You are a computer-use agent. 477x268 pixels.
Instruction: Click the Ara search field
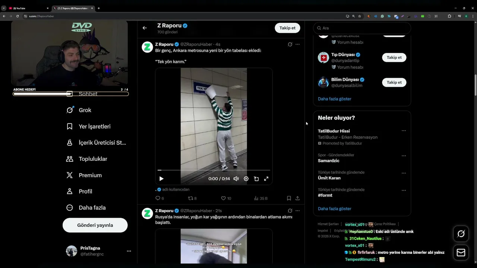tap(362, 28)
